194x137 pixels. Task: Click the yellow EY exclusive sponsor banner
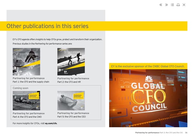(x=148, y=67)
